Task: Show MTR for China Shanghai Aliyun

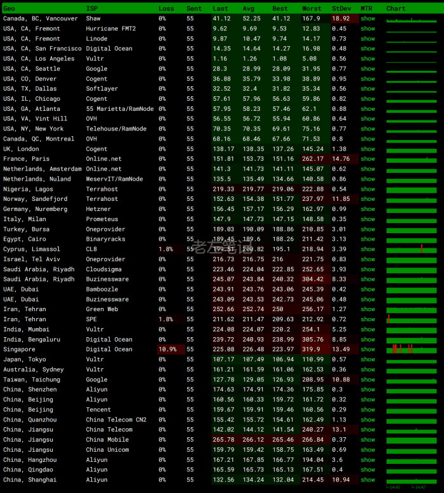Action: pyautogui.click(x=367, y=480)
